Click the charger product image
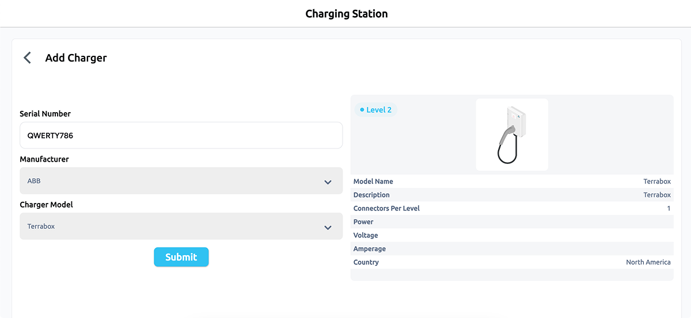 [x=512, y=135]
